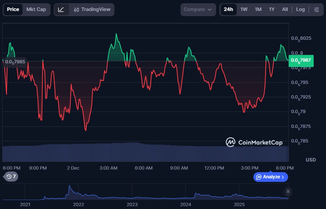Image resolution: width=326 pixels, height=209 pixels.
Task: Click the pause handle on range navigator
Action: coord(288,192)
